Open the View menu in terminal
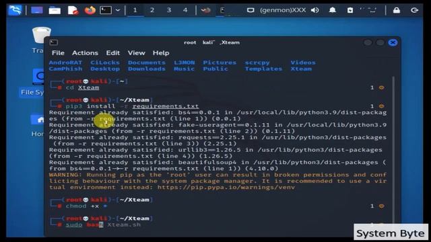Viewport: 431px width, 242px height. pyautogui.click(x=136, y=52)
